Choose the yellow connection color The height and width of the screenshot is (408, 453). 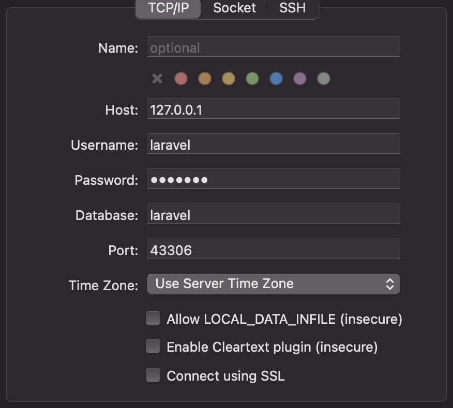pyautogui.click(x=229, y=79)
